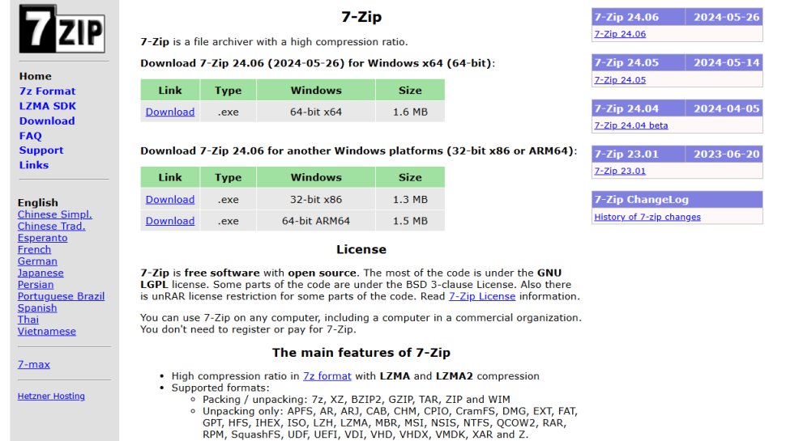
Task: Download the 64-bit ARM64 .exe installer
Action: pos(170,221)
